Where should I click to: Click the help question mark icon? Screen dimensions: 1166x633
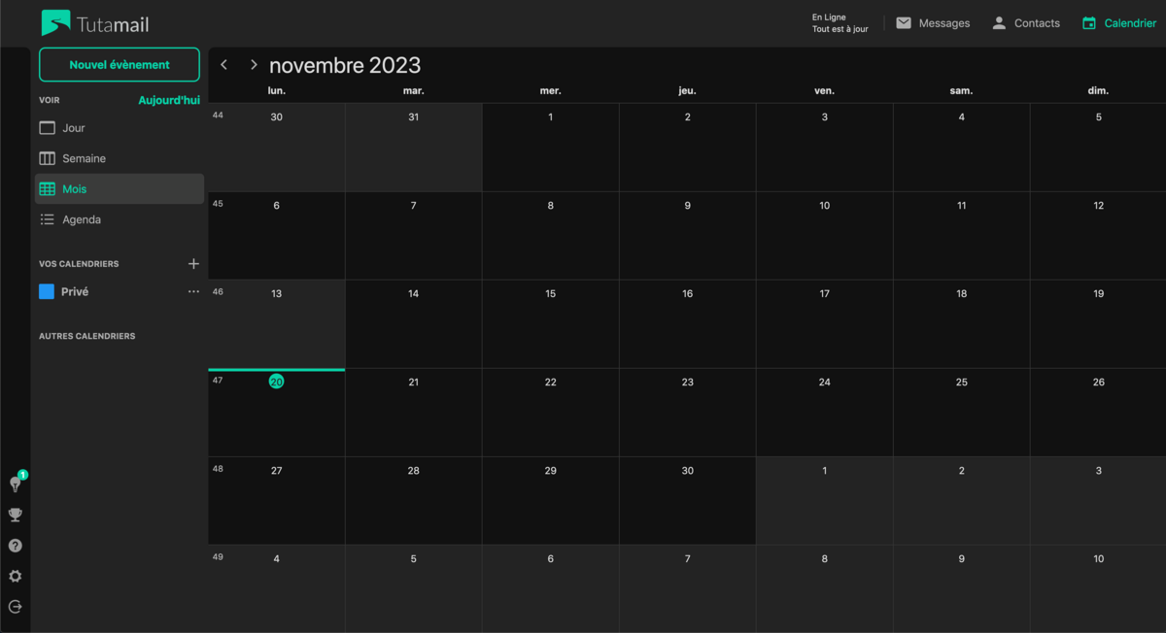pyautogui.click(x=15, y=545)
